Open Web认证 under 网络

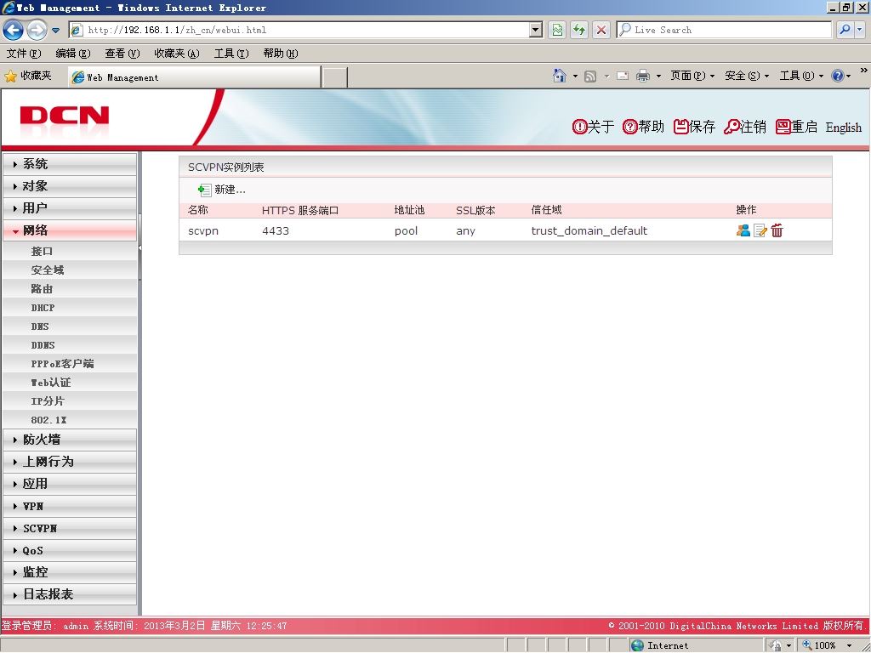[70, 383]
